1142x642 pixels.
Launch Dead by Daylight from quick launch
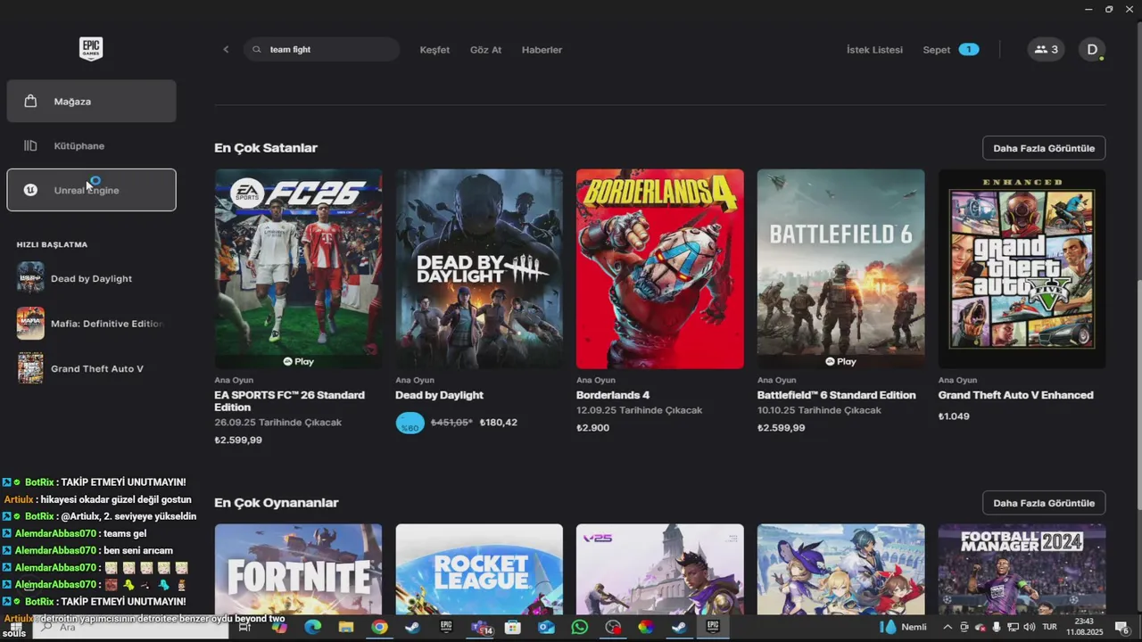click(x=91, y=278)
